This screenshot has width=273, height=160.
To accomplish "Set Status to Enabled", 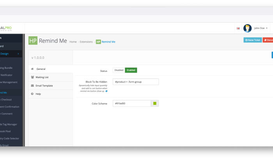I will click(x=131, y=70).
